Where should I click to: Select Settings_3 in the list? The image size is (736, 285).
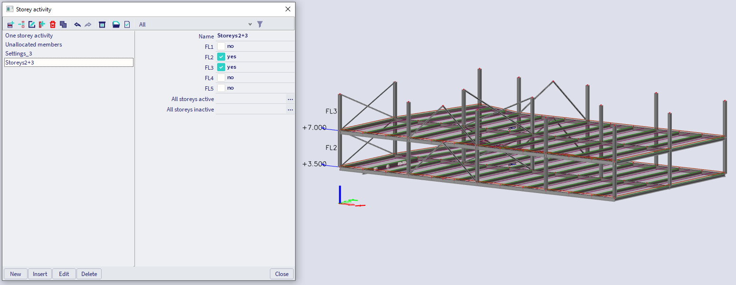[19, 54]
